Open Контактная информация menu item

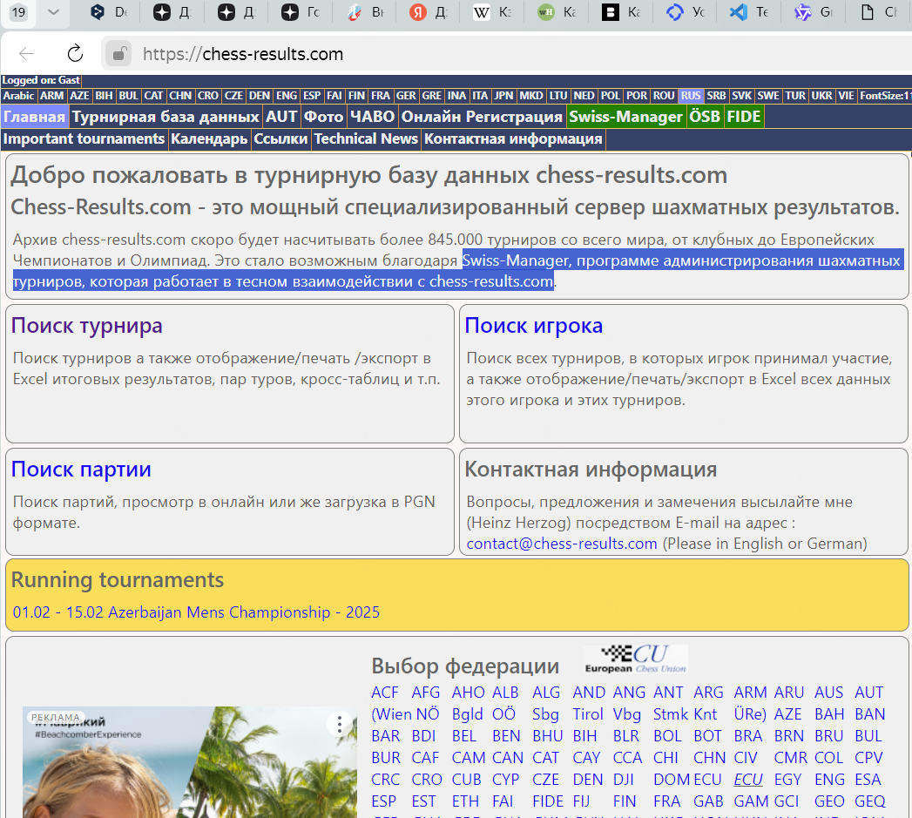[513, 139]
